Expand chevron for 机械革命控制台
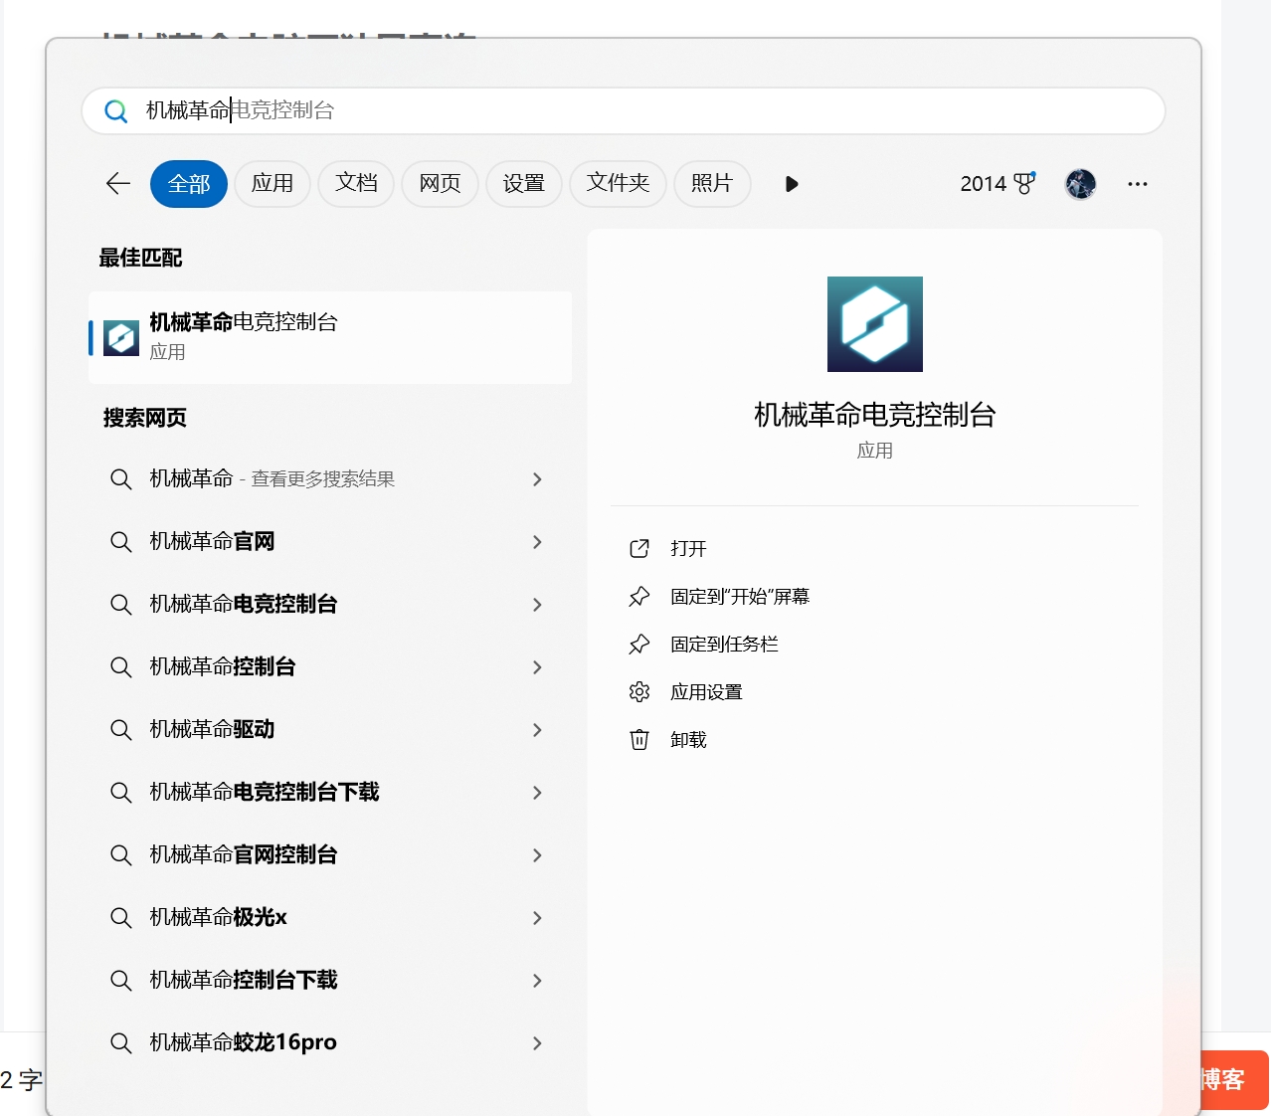This screenshot has height=1116, width=1271. 537,667
